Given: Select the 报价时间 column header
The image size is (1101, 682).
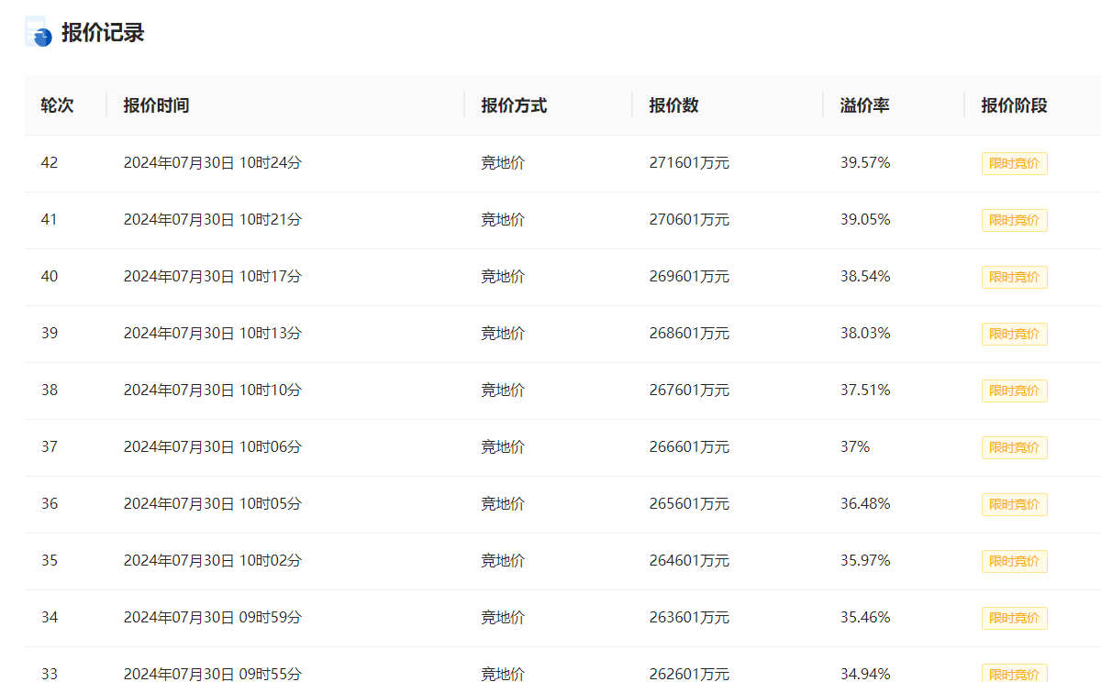Looking at the screenshot, I should click(x=156, y=105).
